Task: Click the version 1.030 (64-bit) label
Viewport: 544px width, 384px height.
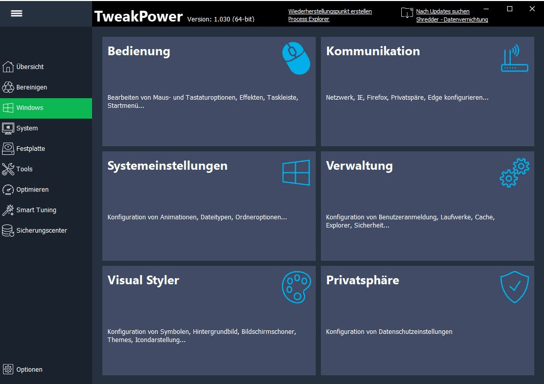Action: point(221,19)
